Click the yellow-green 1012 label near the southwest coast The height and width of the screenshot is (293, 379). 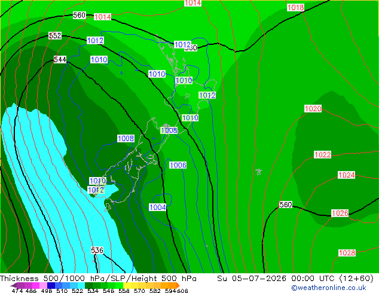[96, 190]
